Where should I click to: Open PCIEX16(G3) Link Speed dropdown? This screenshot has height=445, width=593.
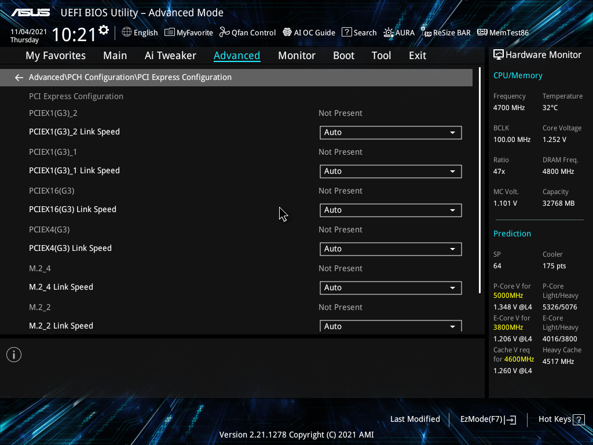tap(391, 210)
